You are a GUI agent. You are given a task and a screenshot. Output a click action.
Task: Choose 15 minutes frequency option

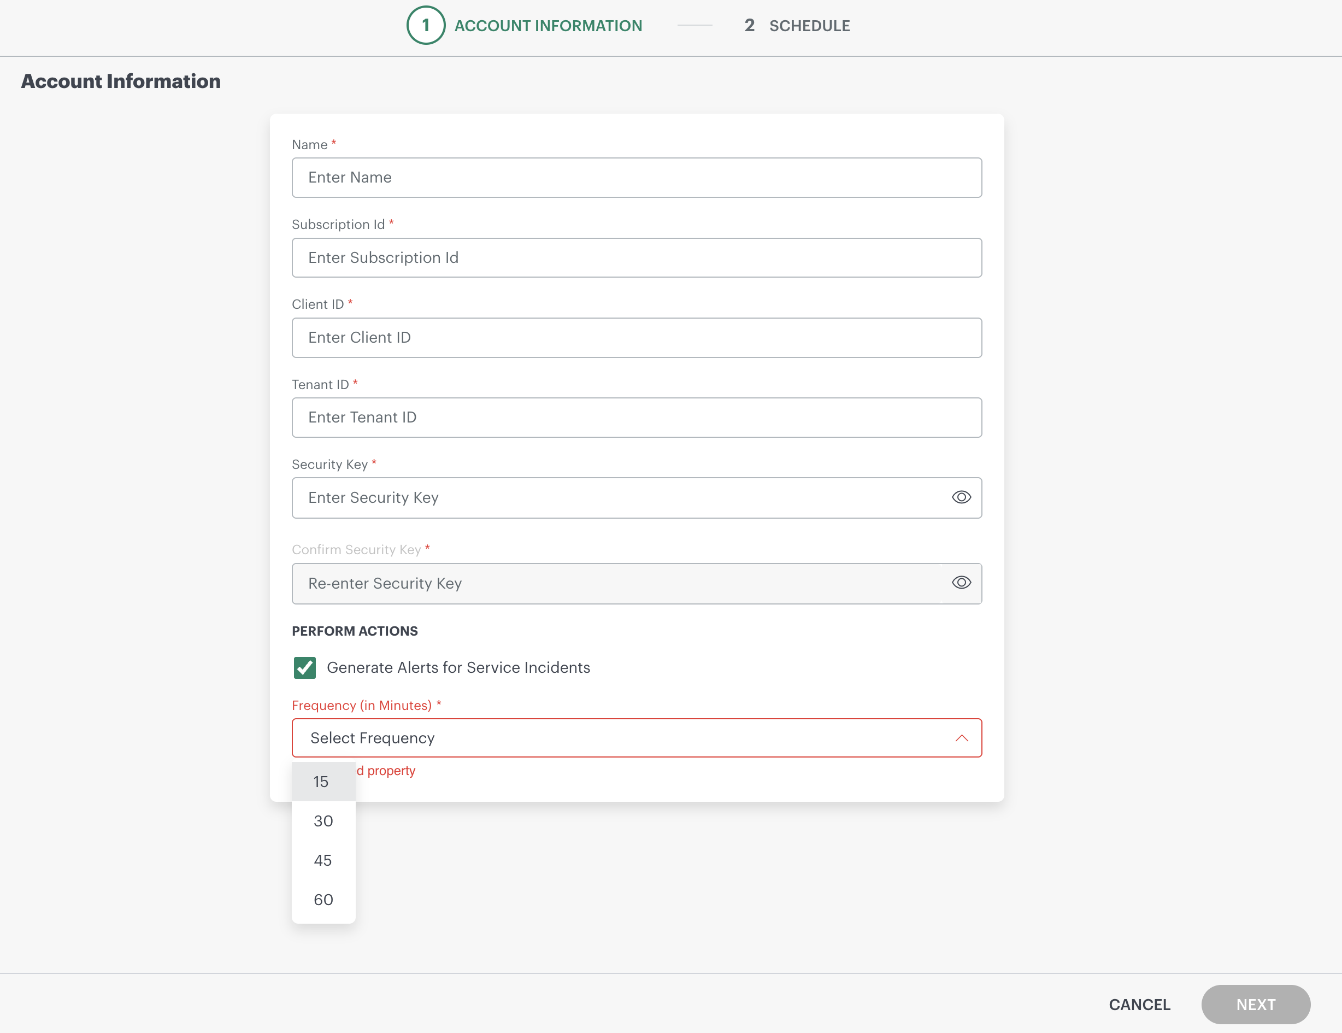pos(322,782)
